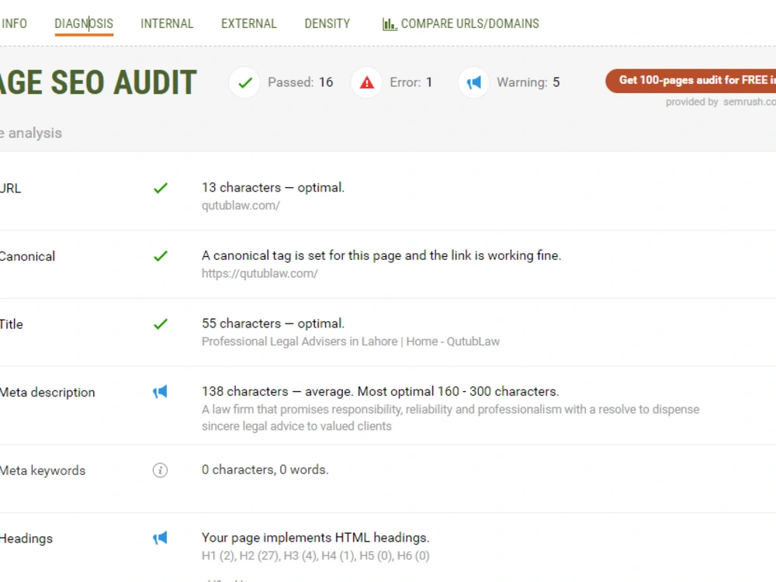Click the Canonical row label
The height and width of the screenshot is (582, 776).
28,256
